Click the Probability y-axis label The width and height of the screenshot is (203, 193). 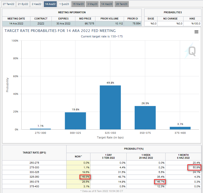7,85
